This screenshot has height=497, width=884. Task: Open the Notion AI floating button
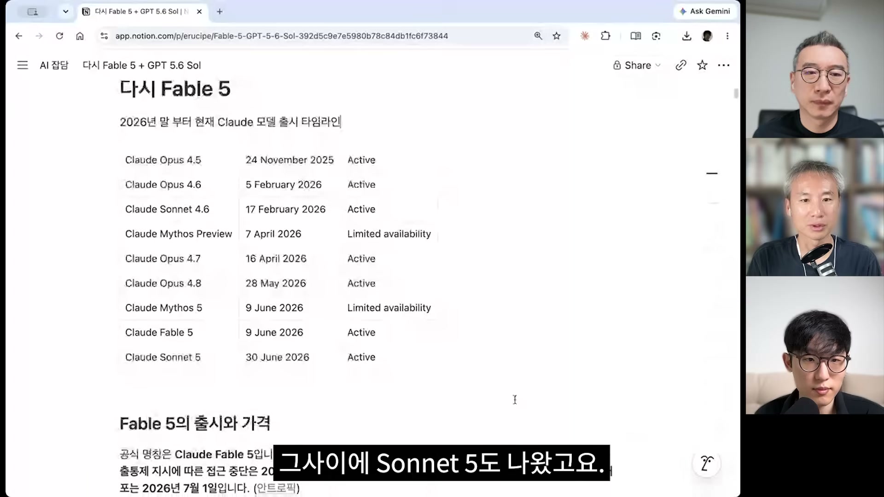click(707, 463)
